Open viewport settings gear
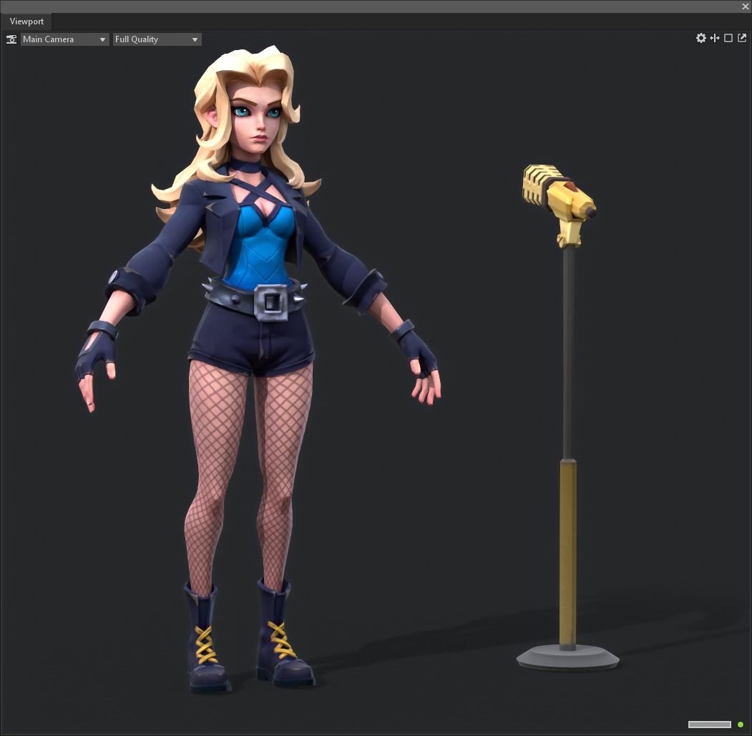Image resolution: width=752 pixels, height=736 pixels. coord(700,38)
